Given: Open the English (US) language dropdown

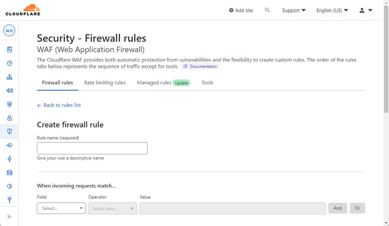Looking at the screenshot, I should click(x=332, y=10).
